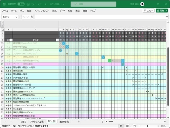Click next sheet navigation arrow
The width and height of the screenshot is (170, 128).
click(11, 121)
